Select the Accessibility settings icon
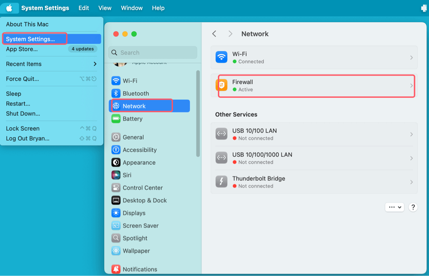 115,149
